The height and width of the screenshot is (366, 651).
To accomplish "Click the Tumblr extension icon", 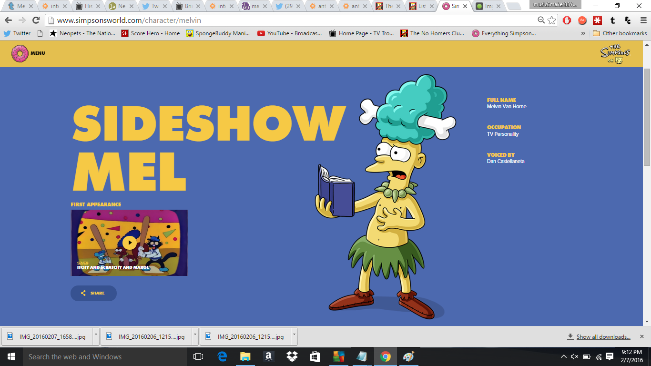I will coord(612,20).
